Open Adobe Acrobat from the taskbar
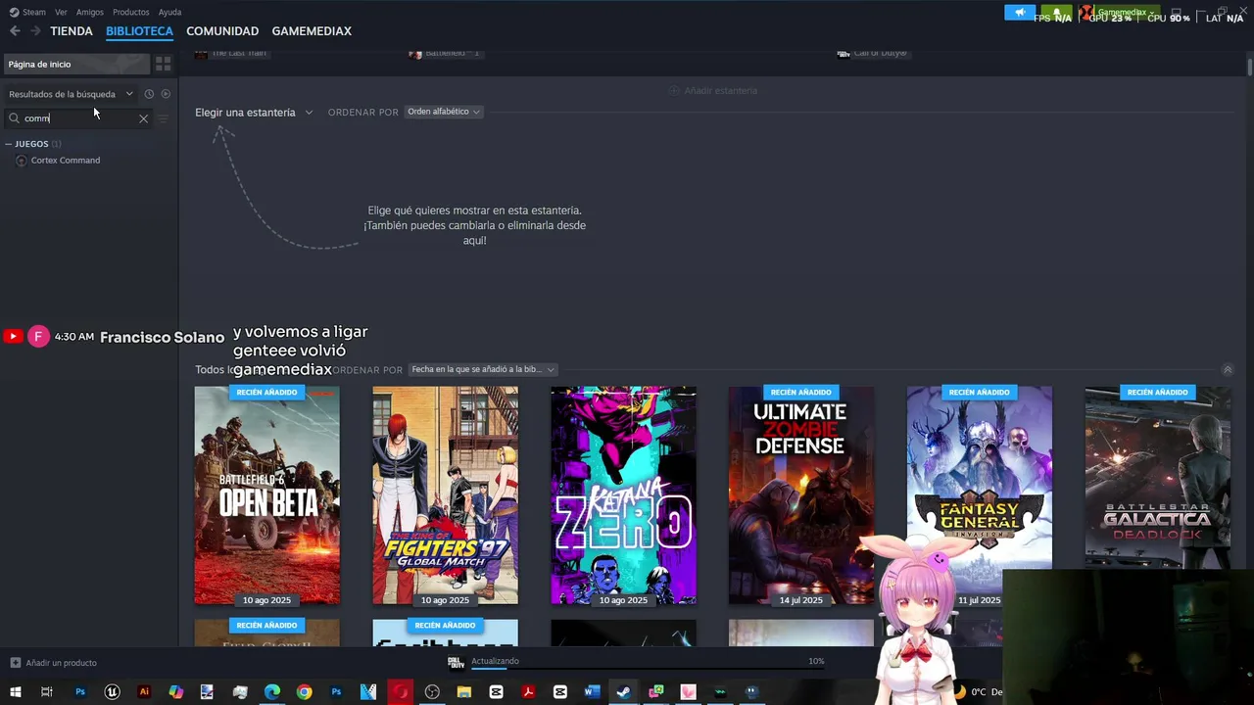This screenshot has height=705, width=1254. (x=528, y=692)
